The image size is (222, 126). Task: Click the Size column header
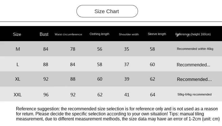[17, 34]
